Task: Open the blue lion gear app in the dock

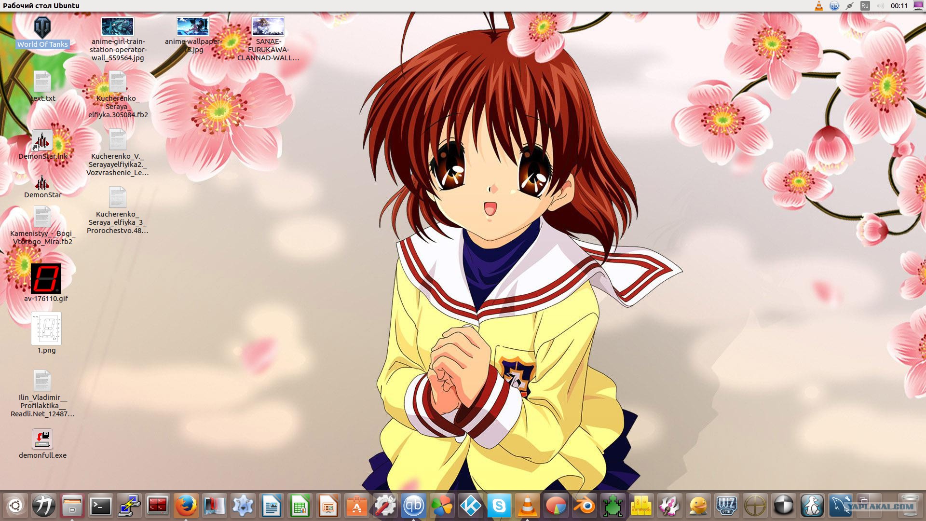Action: point(243,506)
